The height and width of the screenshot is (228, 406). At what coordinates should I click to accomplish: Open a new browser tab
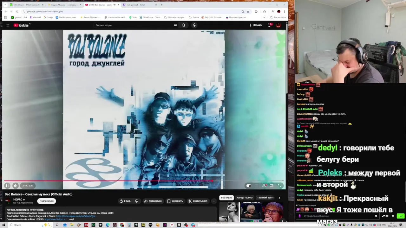[x=161, y=5]
